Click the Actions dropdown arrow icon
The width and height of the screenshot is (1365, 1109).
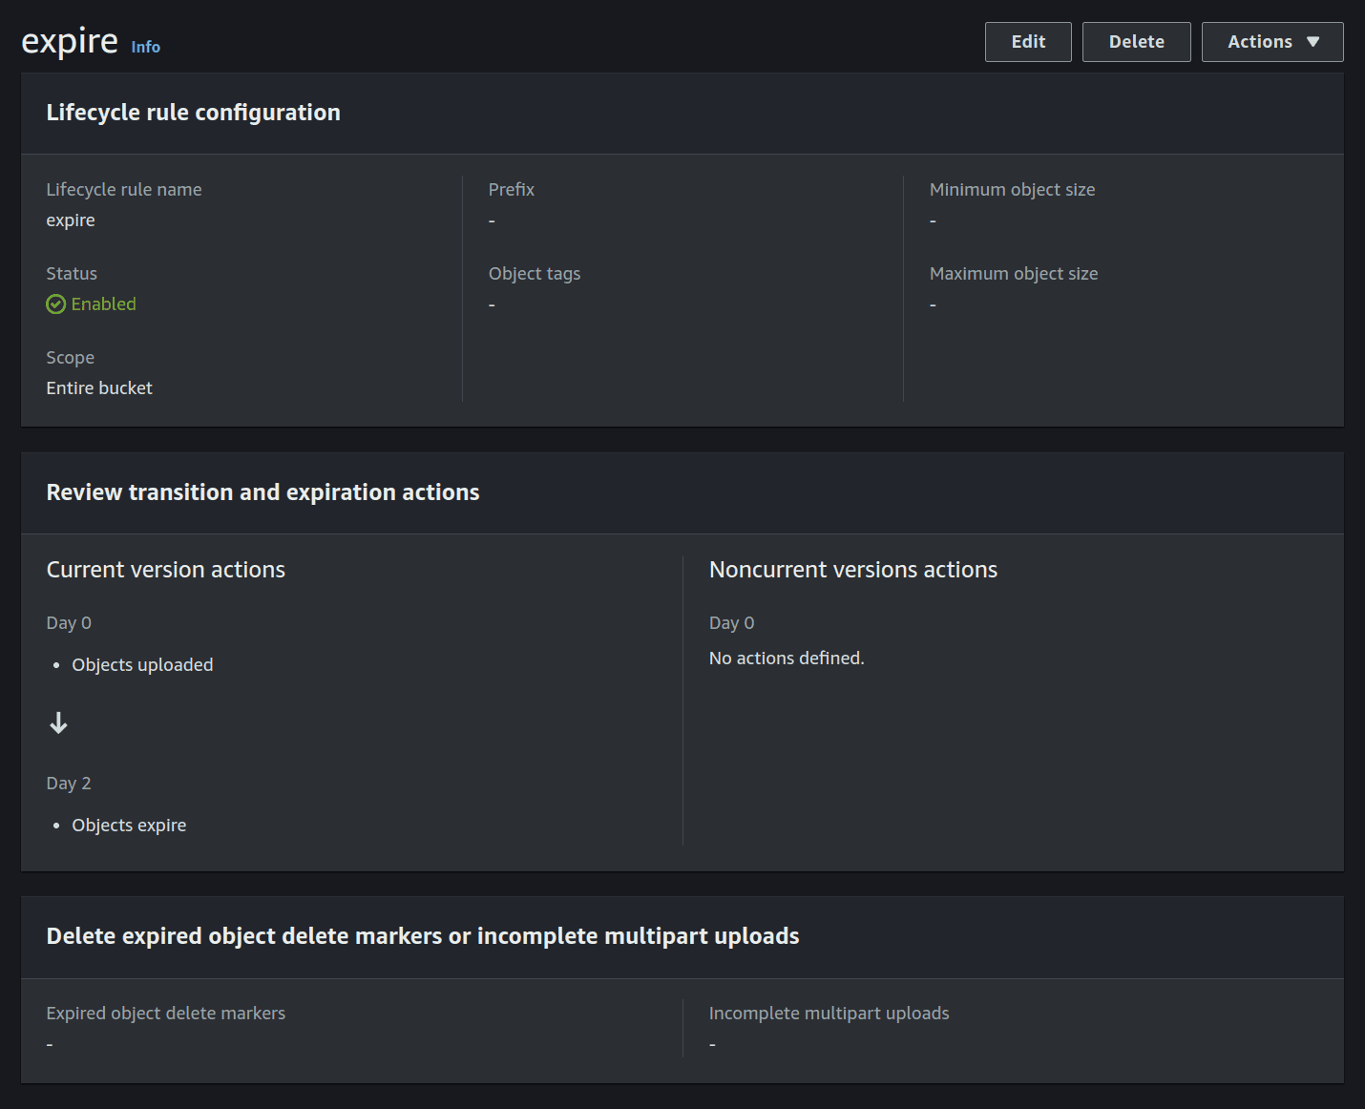pos(1312,41)
